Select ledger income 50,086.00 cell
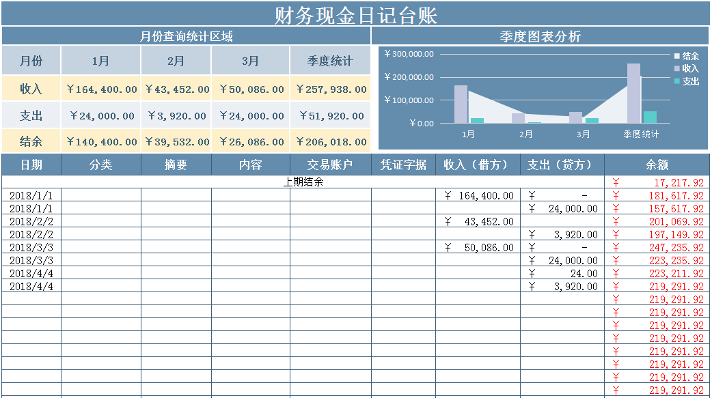 pos(478,247)
